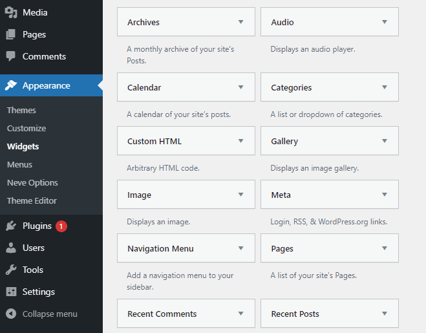Click the Gallery widget title
The image size is (426, 333).
tap(284, 141)
